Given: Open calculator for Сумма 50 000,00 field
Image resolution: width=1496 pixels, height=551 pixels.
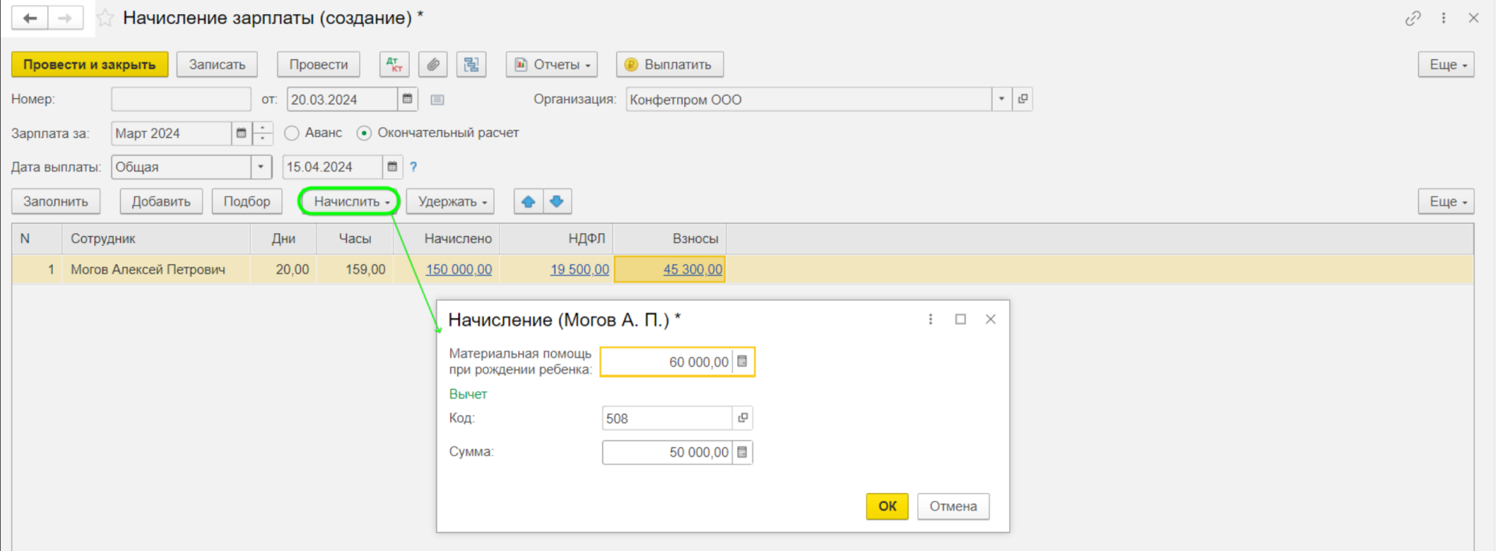Looking at the screenshot, I should pos(743,452).
